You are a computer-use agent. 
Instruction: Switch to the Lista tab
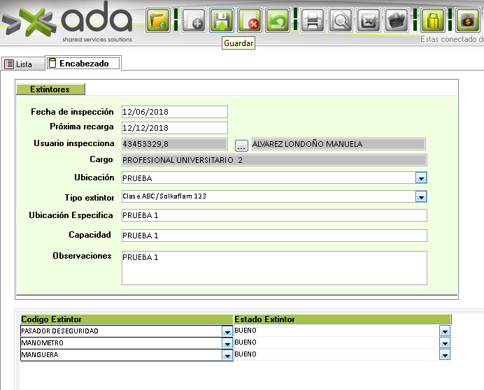pos(19,64)
